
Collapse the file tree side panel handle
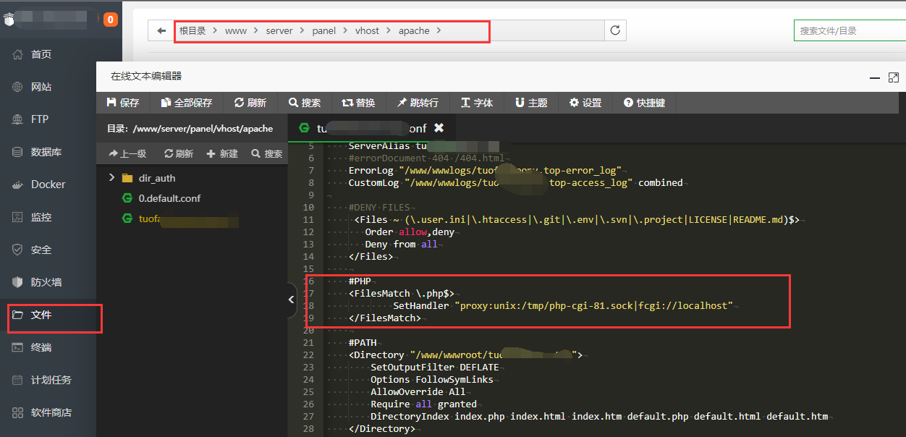292,299
